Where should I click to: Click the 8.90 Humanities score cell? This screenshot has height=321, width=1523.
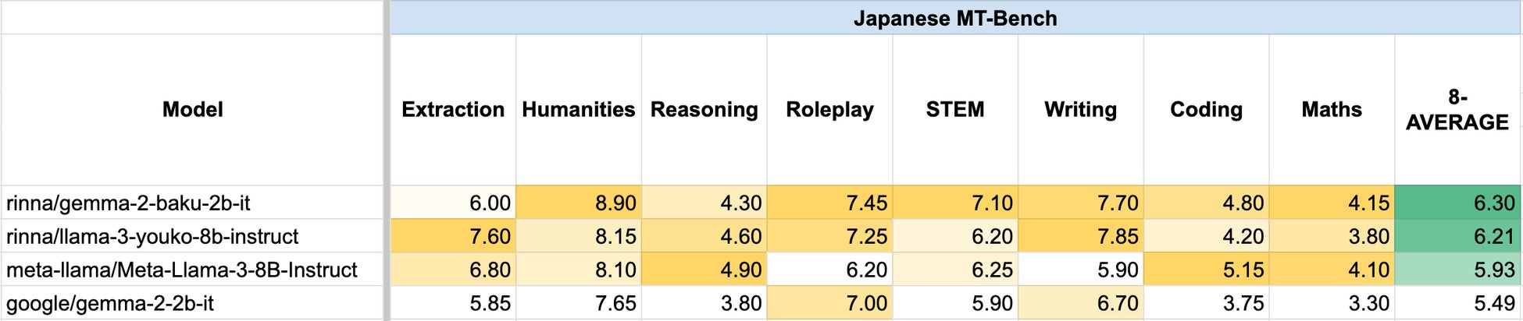tap(578, 203)
